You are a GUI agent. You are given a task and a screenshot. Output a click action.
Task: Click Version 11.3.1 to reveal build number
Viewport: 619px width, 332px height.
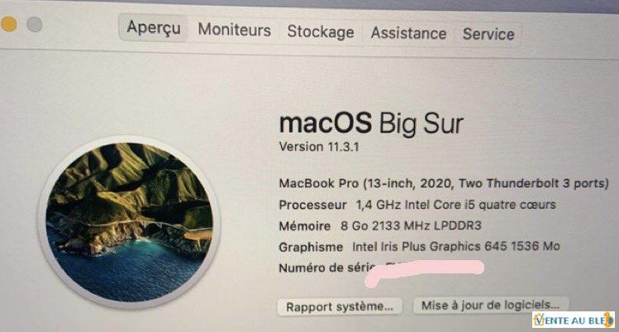(319, 147)
